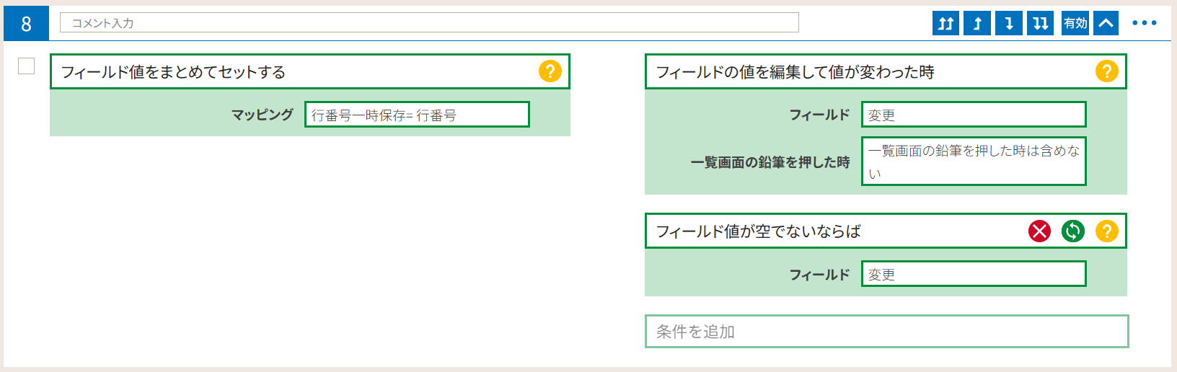Move row 8 down one position
Viewport: 1177px width, 372px height.
pos(1009,23)
